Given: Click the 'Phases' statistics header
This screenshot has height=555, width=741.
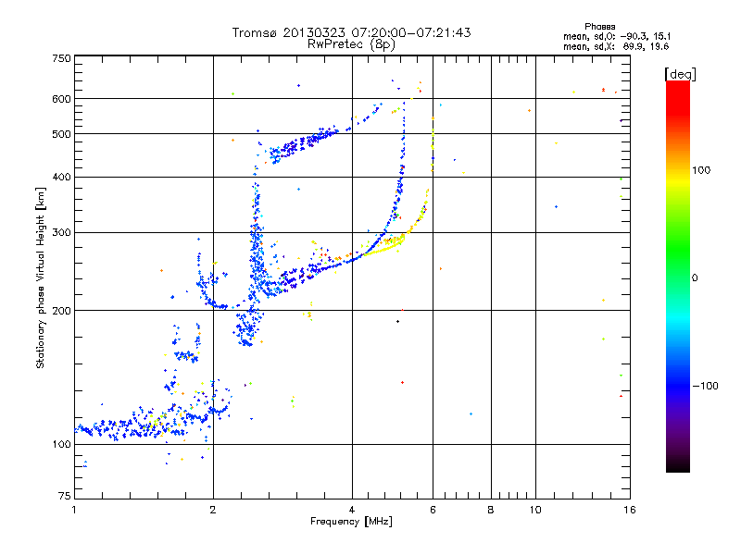Looking at the screenshot, I should click(x=599, y=27).
